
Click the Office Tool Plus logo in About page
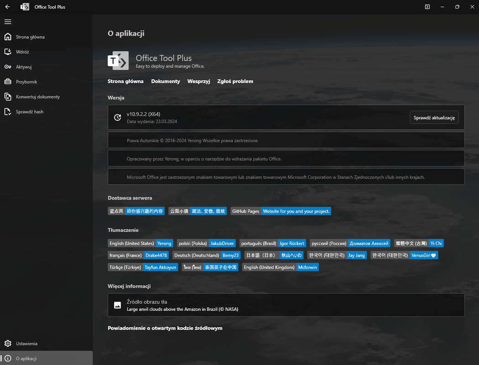pyautogui.click(x=118, y=60)
